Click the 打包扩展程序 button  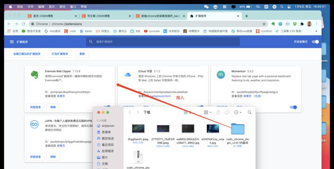coord(60,54)
